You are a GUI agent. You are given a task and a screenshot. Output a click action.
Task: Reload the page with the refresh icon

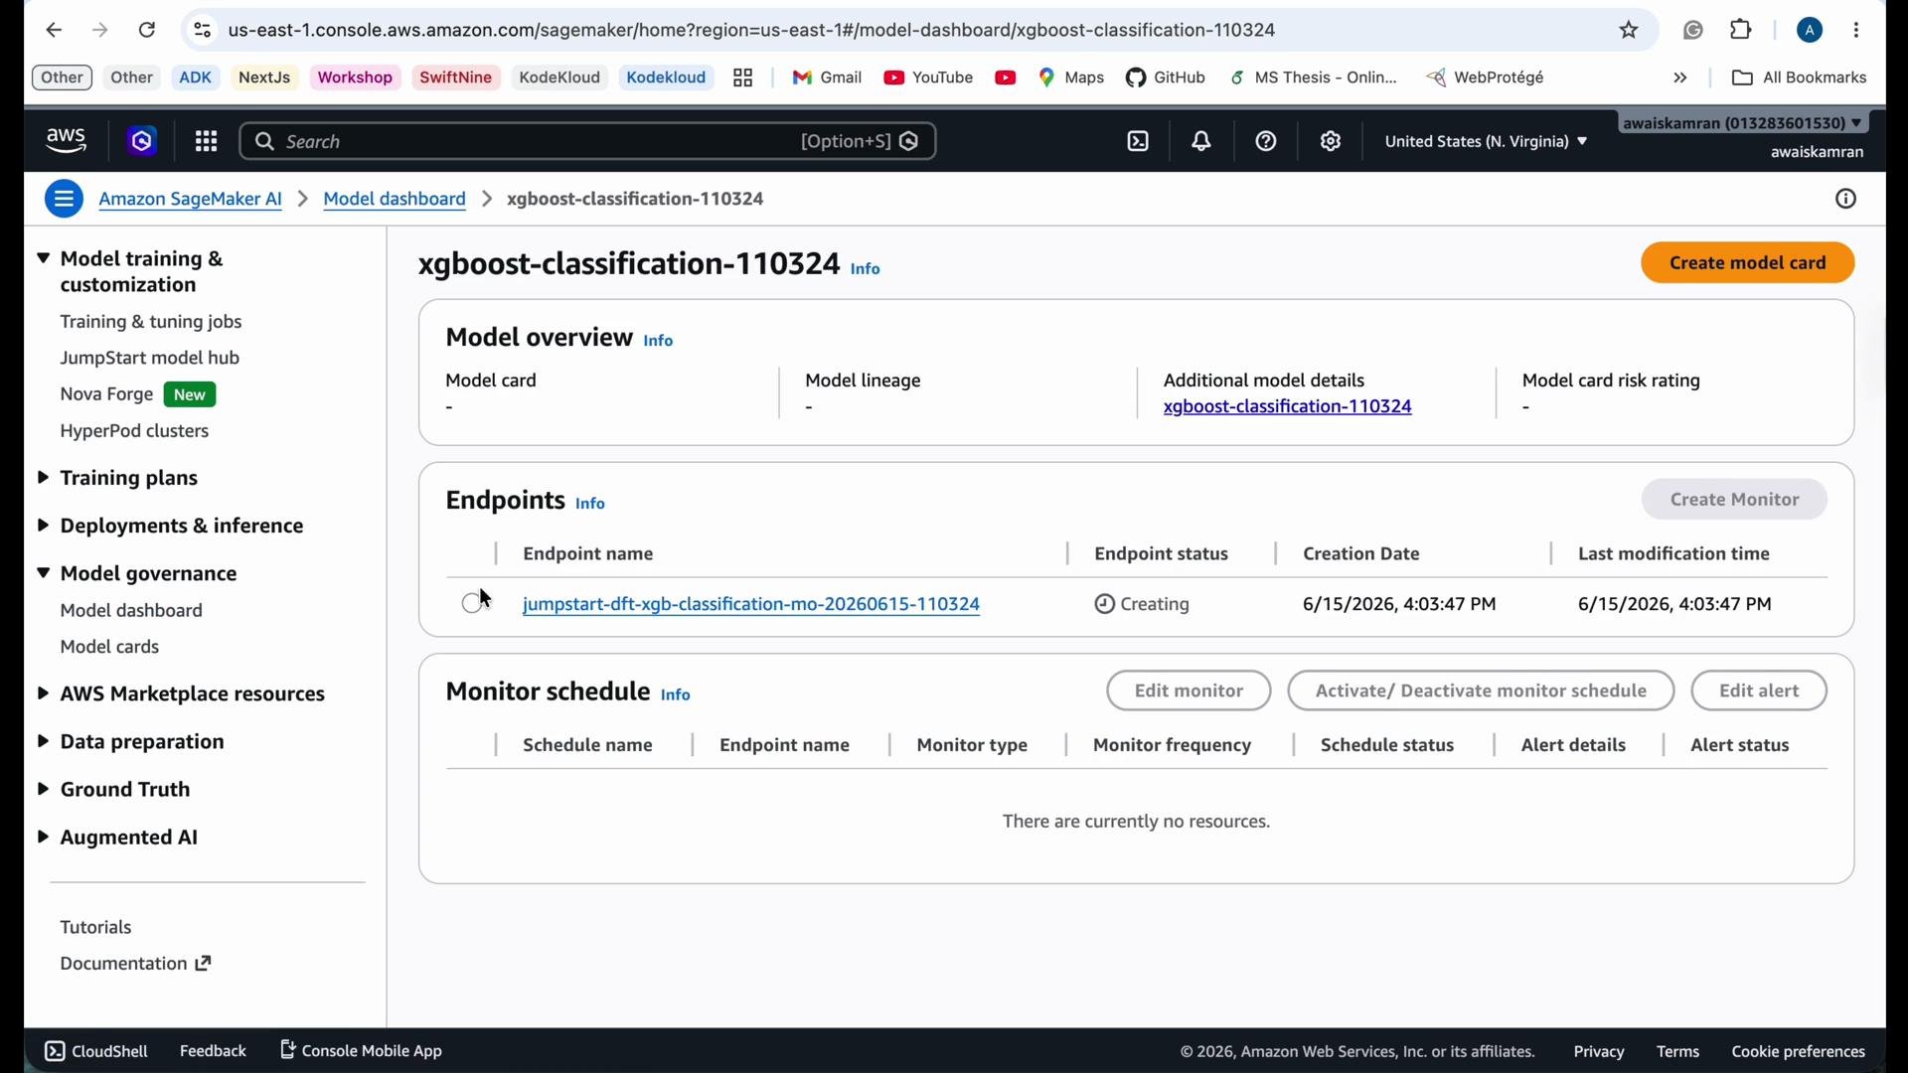147,31
